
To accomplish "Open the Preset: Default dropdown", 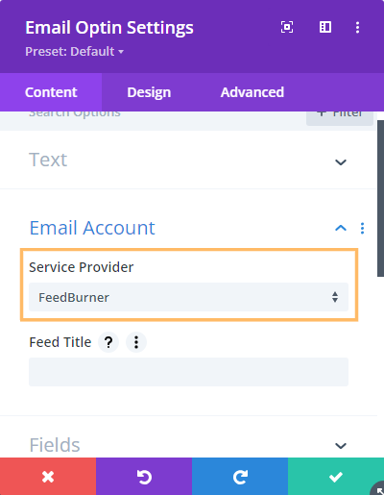I will [74, 51].
